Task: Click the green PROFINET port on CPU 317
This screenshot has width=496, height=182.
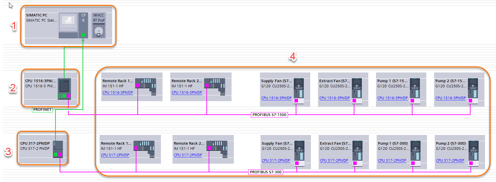Action: click(x=55, y=155)
